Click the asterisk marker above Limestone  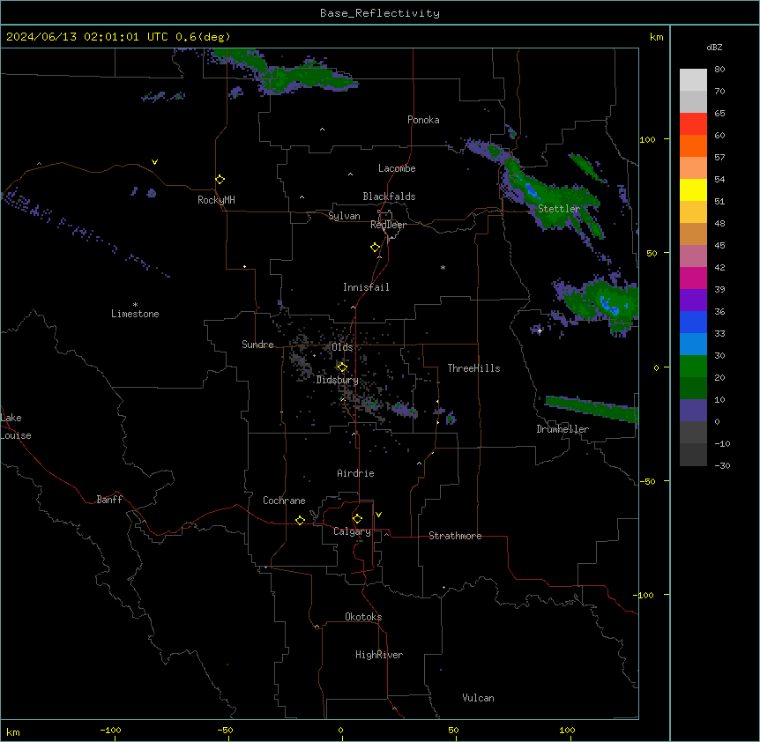click(x=135, y=304)
